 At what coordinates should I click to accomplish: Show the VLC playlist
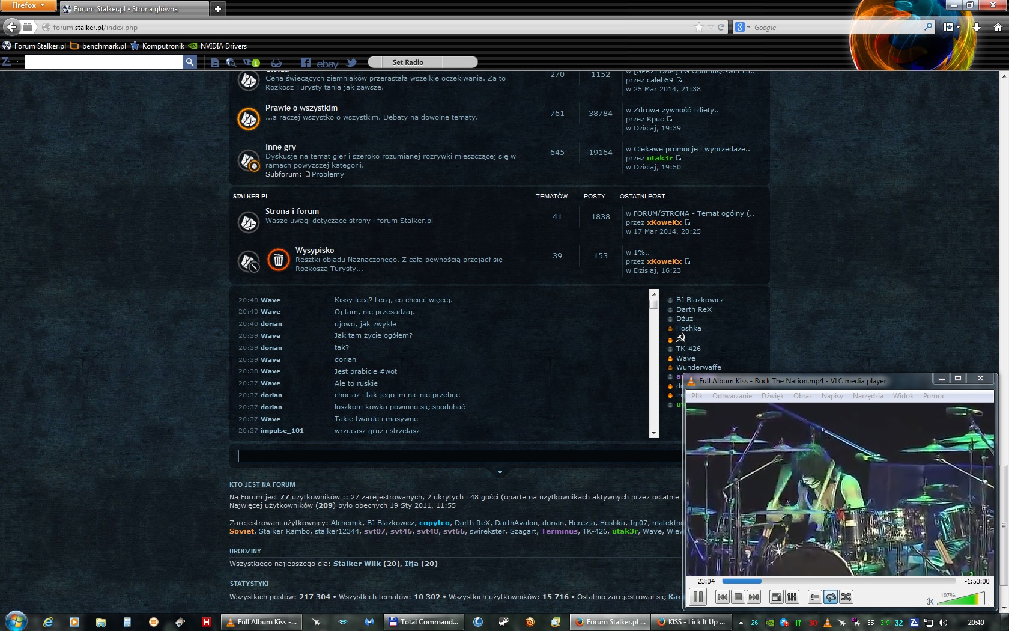[815, 597]
